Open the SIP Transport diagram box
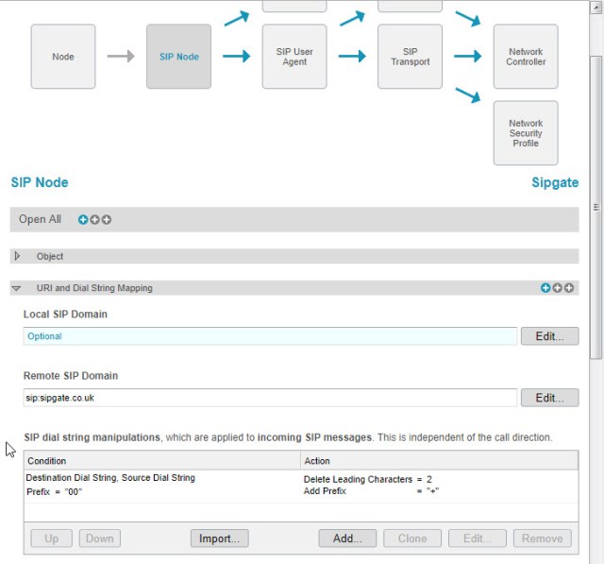This screenshot has height=564, width=604. coord(410,57)
